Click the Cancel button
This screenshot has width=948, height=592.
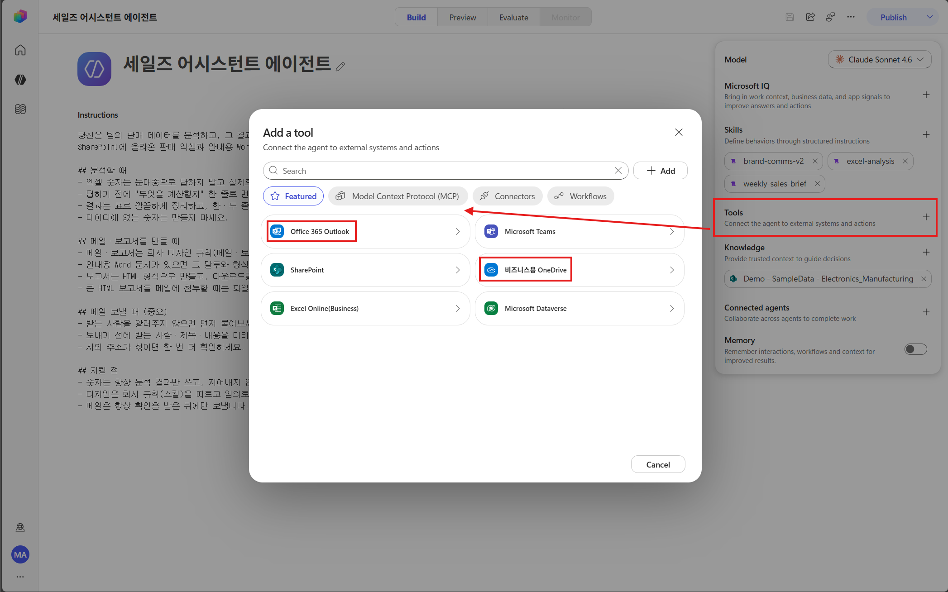click(658, 464)
